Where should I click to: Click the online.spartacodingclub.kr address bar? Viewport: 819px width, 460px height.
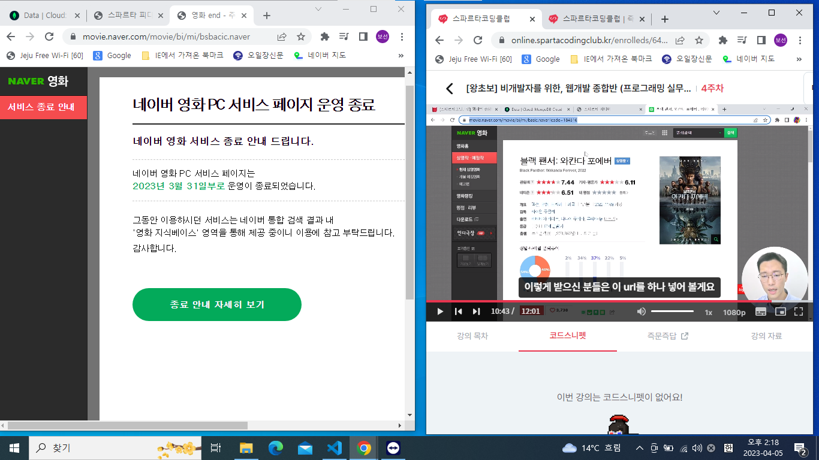point(590,40)
